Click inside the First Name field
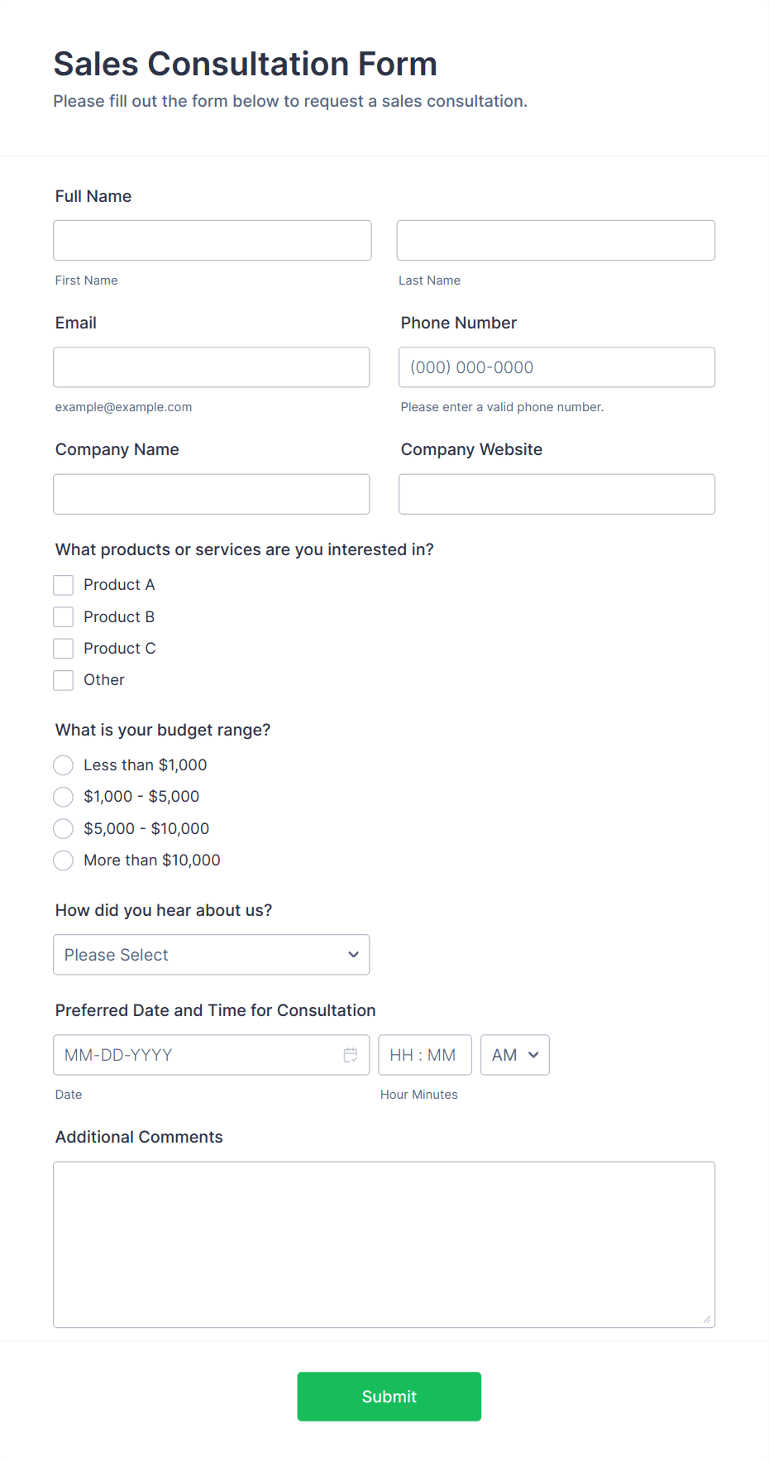 [212, 240]
